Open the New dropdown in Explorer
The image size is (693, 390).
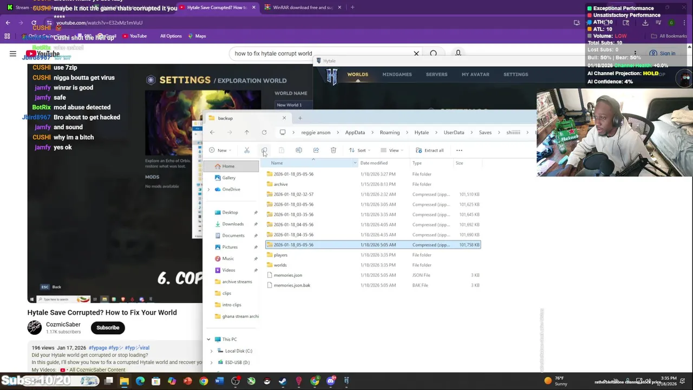pos(220,150)
